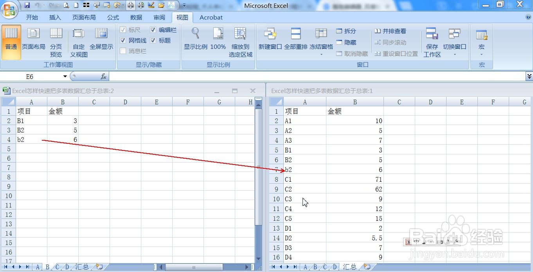
Task: Open the Name Box dropdown showing E6
Action: pyautogui.click(x=64, y=76)
